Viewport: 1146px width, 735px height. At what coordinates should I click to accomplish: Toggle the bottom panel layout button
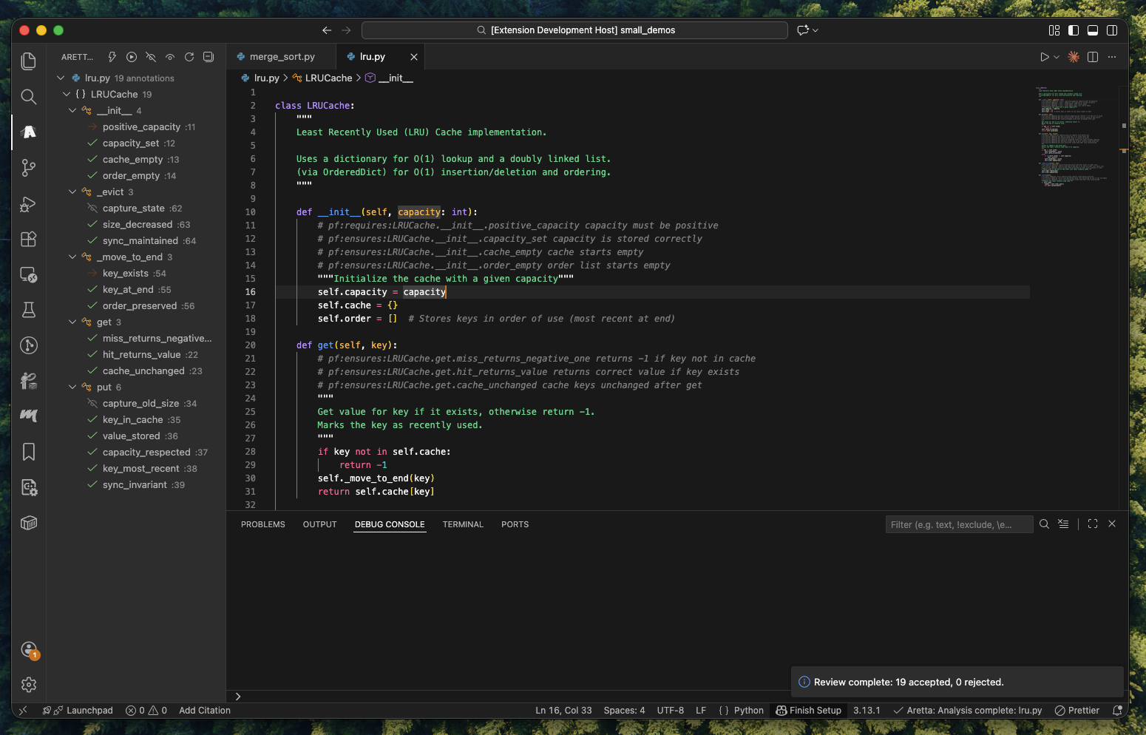(1093, 30)
